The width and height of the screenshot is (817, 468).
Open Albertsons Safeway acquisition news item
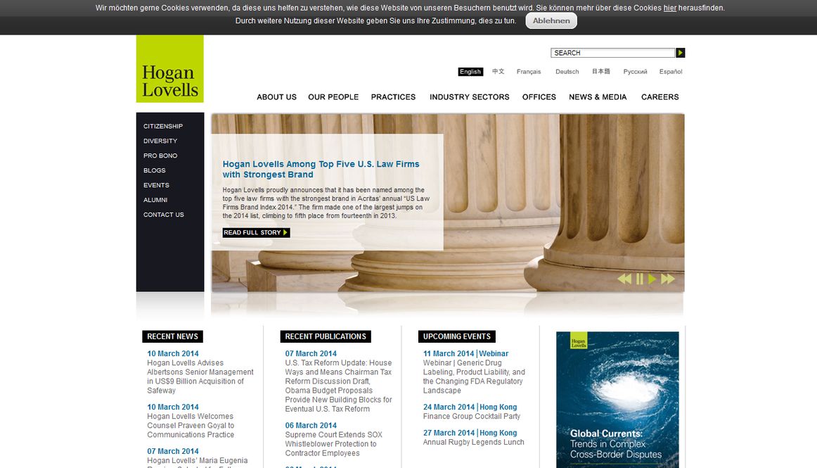(x=200, y=377)
